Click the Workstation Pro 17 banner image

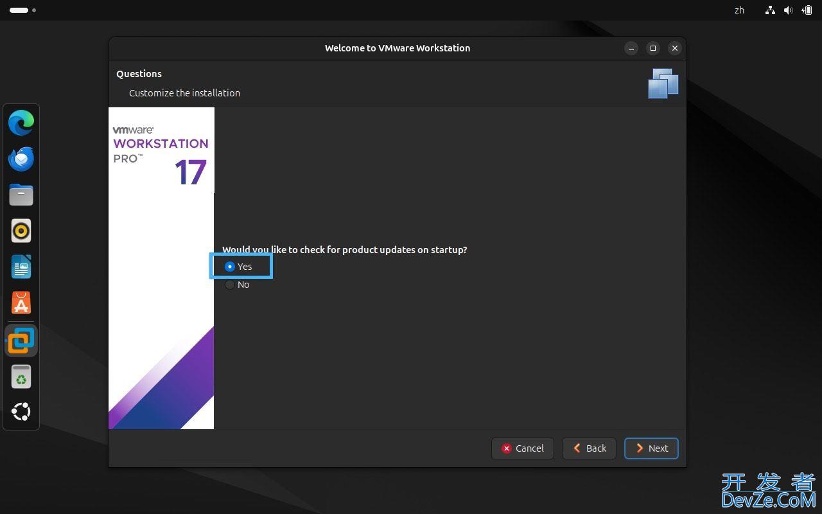tap(161, 268)
